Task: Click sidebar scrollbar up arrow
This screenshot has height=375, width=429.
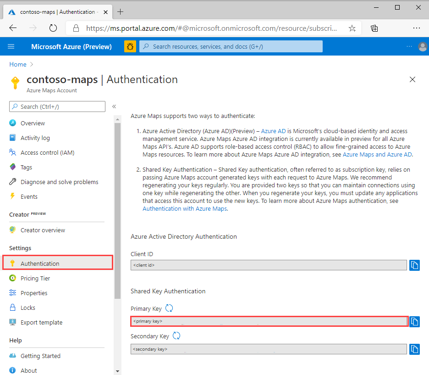Action: [117, 119]
